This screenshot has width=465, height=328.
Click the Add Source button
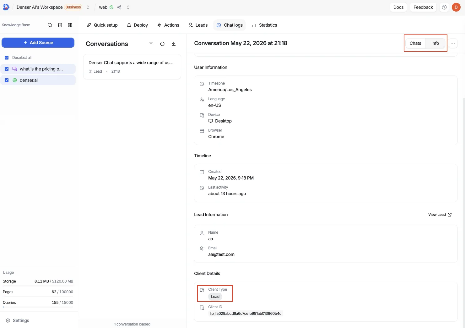38,43
